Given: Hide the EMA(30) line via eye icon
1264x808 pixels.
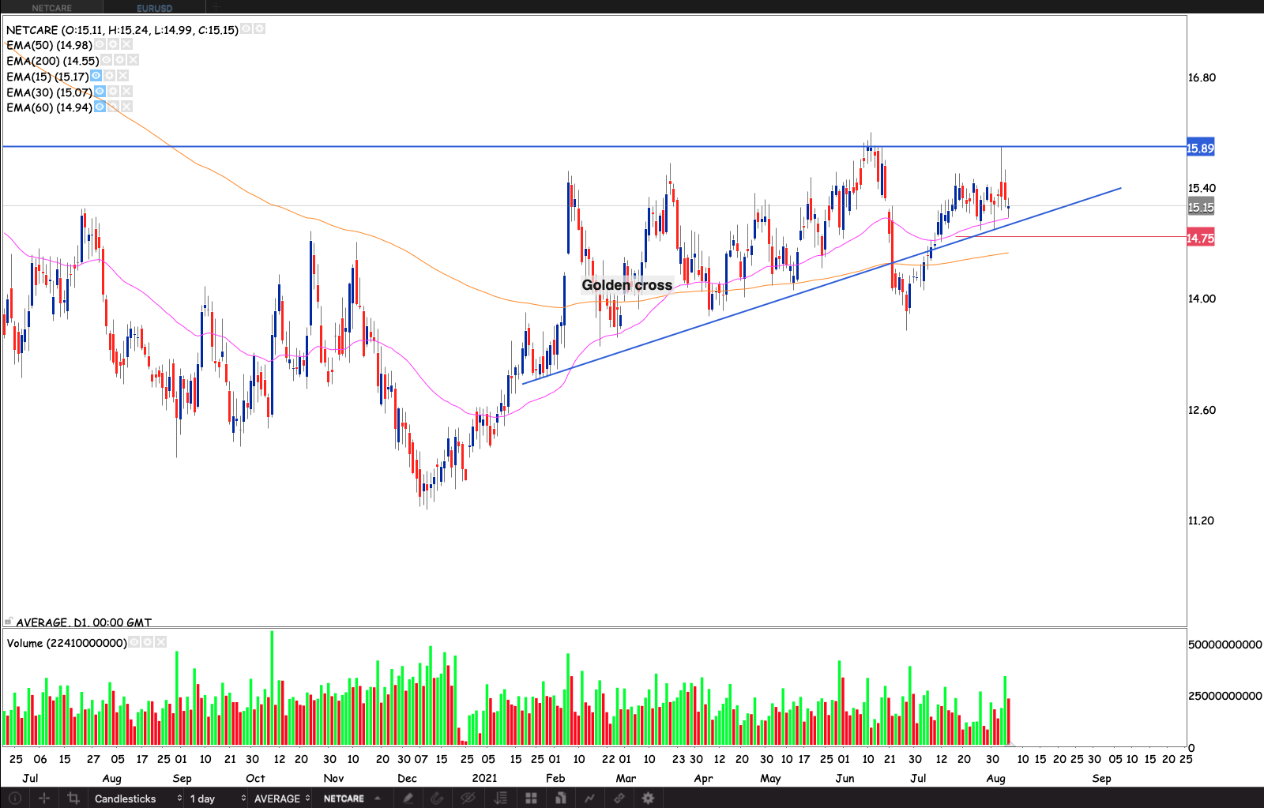Looking at the screenshot, I should [x=100, y=92].
